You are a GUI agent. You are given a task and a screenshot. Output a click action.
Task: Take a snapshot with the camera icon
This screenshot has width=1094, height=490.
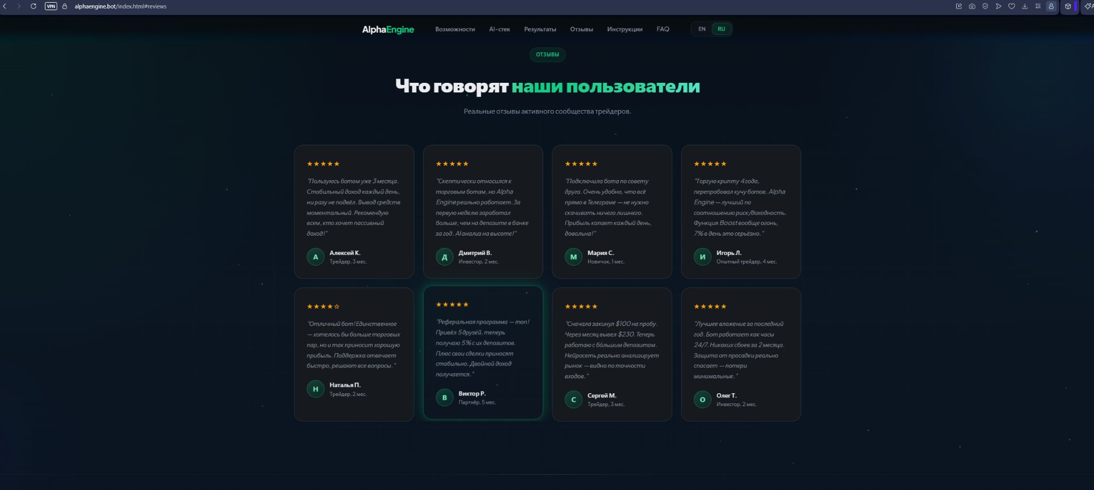(x=972, y=6)
